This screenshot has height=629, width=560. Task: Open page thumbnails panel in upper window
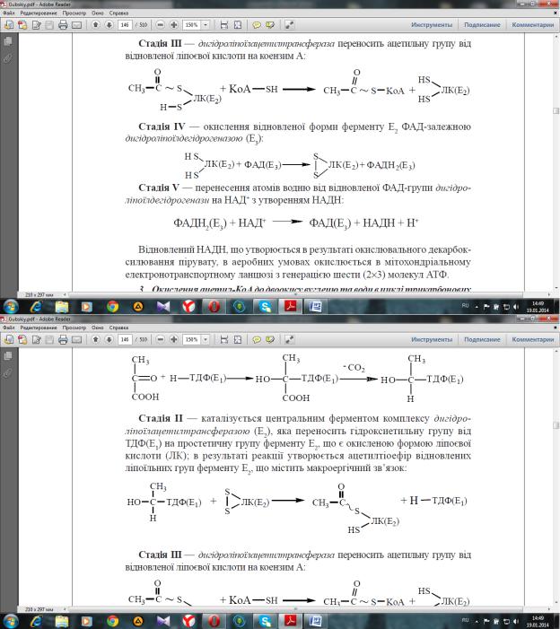tap(7, 41)
